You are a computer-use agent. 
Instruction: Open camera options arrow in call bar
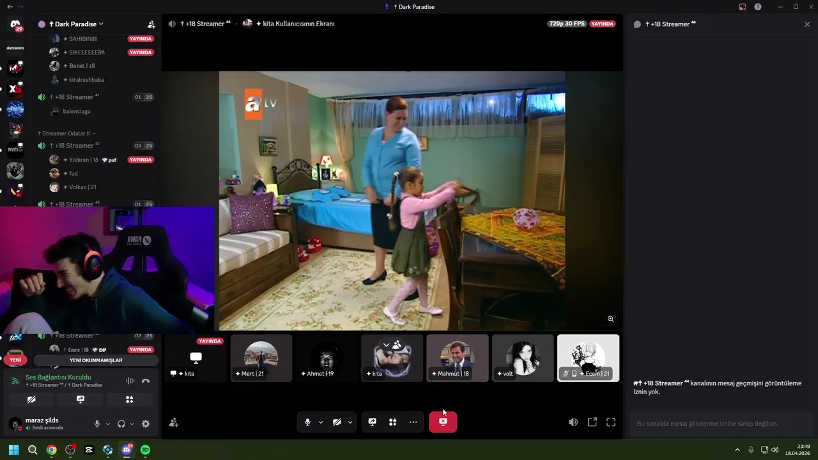tap(350, 422)
